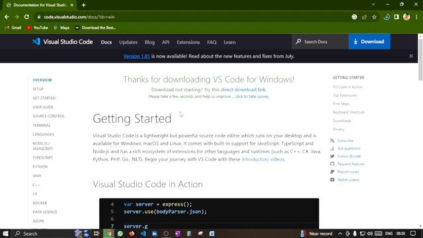The image size is (423, 238).
Task: Open the Chrome profile avatar
Action: click(406, 17)
